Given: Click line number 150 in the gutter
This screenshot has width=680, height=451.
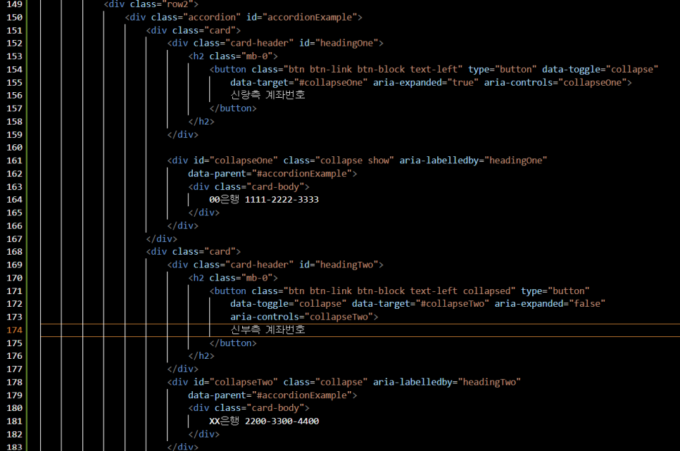Looking at the screenshot, I should click(14, 18).
